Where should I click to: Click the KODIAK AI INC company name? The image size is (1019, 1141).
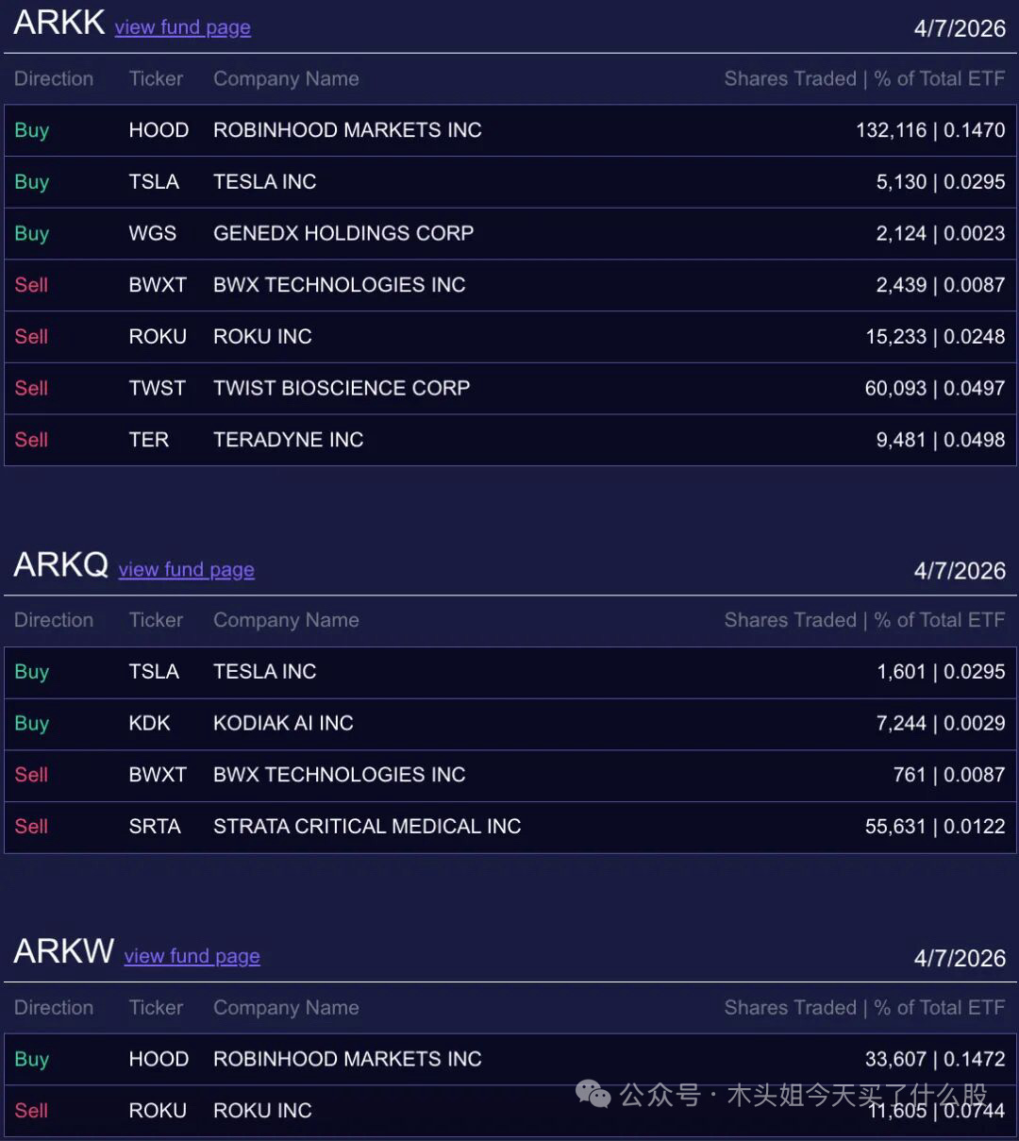click(x=283, y=723)
